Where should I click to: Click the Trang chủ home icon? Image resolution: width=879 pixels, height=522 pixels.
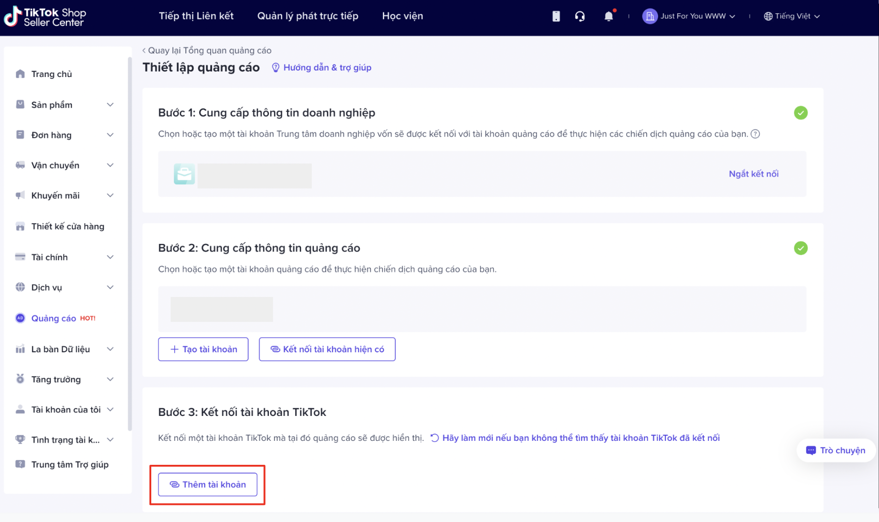[20, 74]
